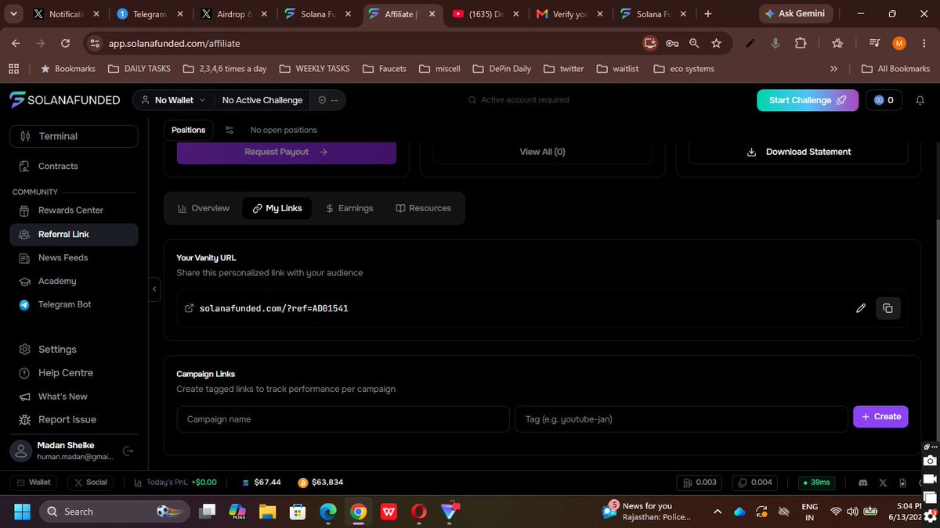Click the password key icon in address bar

(672, 44)
